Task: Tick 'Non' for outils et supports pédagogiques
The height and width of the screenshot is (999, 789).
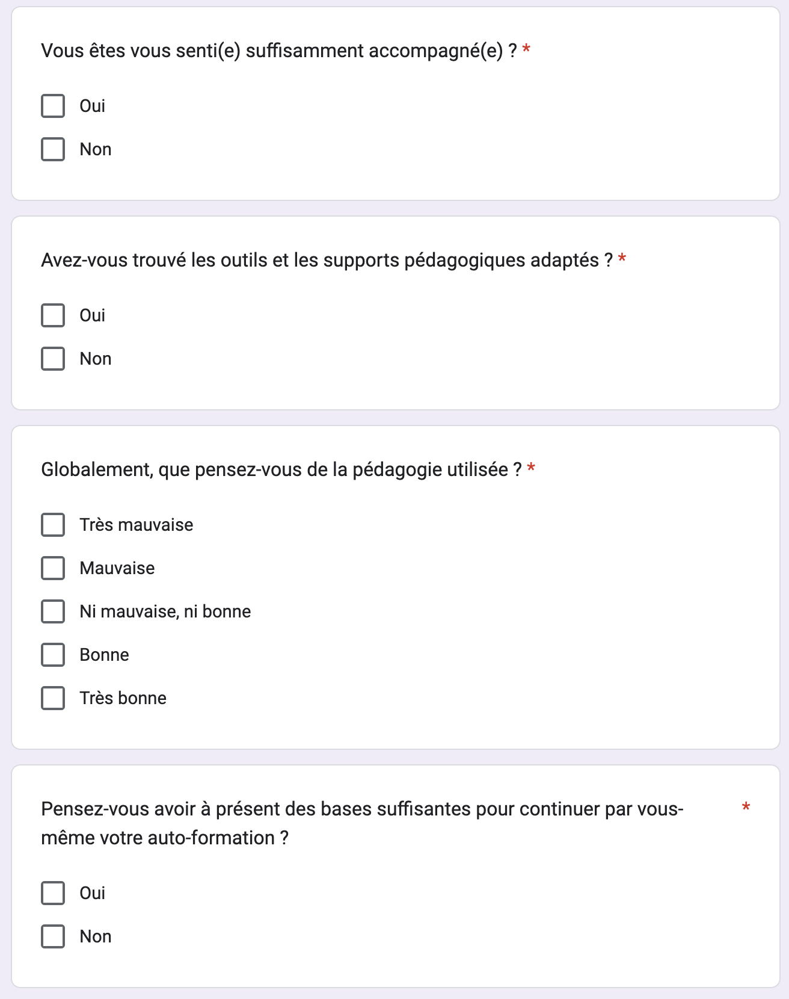Action: point(53,359)
